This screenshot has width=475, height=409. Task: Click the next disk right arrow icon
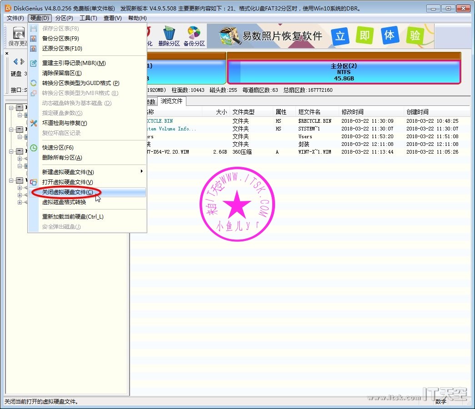point(22,61)
